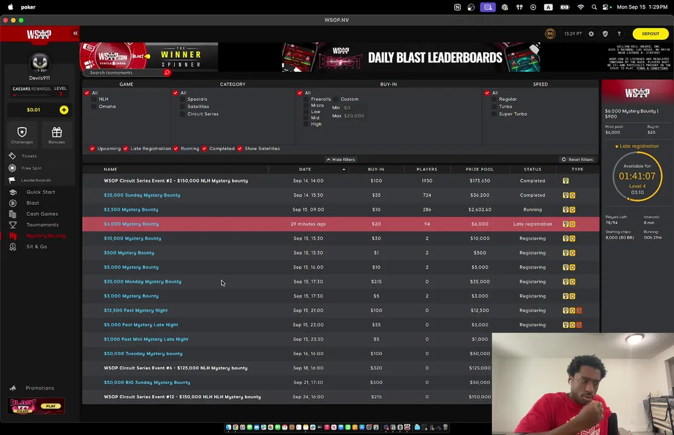The image size is (674, 435).
Task: Add funds with the yellow plus button
Action: pyautogui.click(x=64, y=110)
